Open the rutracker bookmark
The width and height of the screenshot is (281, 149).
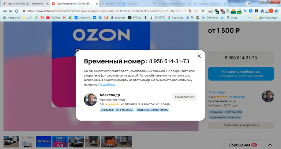click(x=117, y=17)
